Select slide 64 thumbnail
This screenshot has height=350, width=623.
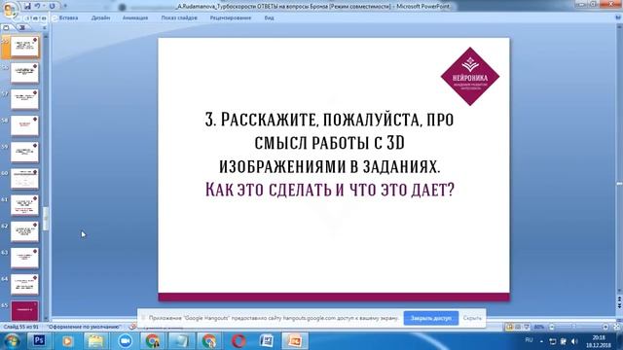24,285
